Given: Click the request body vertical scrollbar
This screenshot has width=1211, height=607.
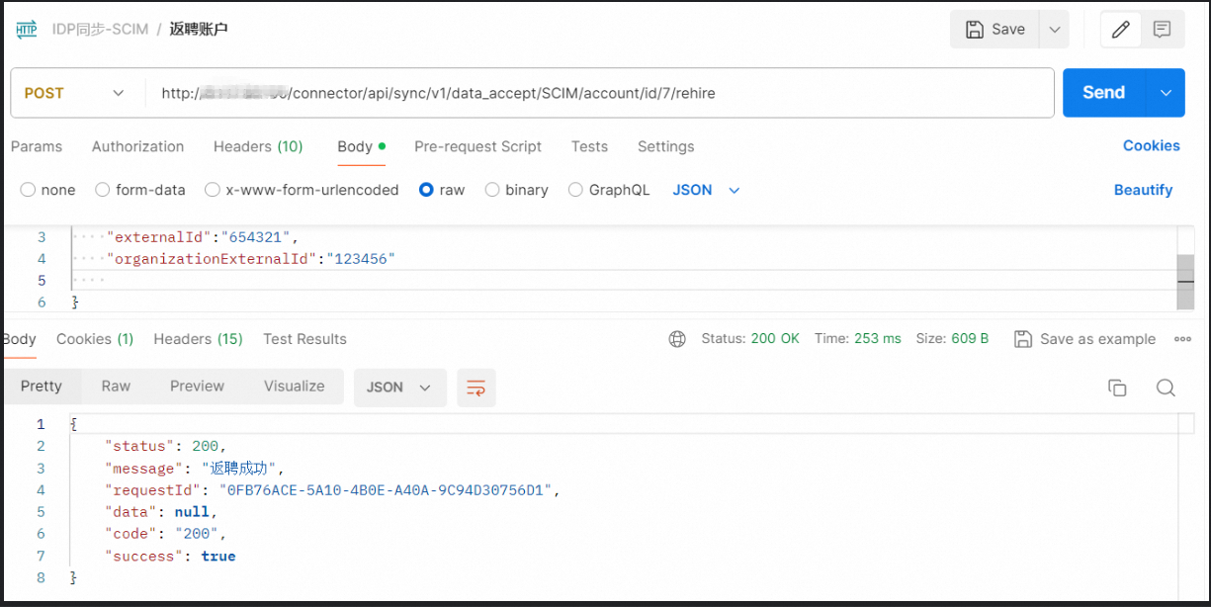Looking at the screenshot, I should (x=1184, y=282).
